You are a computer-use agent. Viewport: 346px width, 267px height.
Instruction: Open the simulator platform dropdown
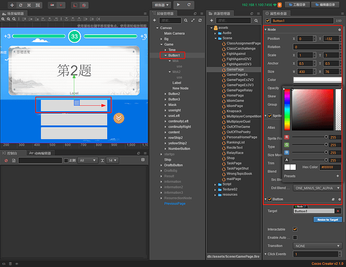(x=162, y=5)
